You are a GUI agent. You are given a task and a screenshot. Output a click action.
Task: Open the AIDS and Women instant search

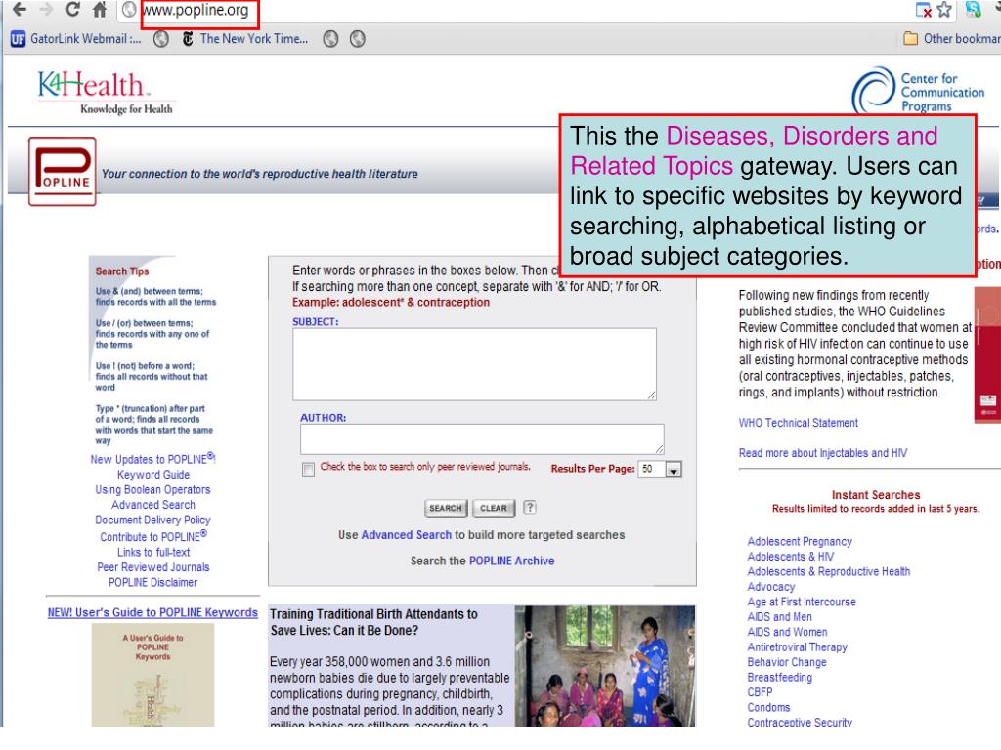[787, 632]
